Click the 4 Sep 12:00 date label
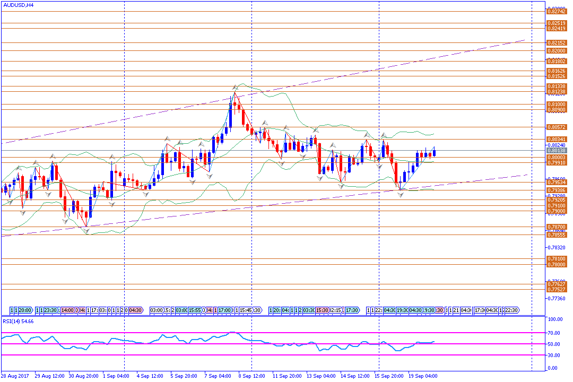Screen dimensions: 573x382 (150, 376)
